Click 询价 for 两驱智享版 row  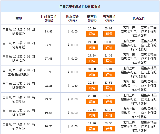pos(92,88)
